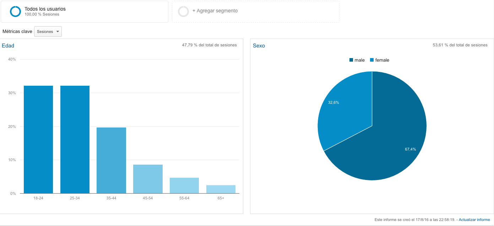Open the Edad report title link

[x=8, y=46]
